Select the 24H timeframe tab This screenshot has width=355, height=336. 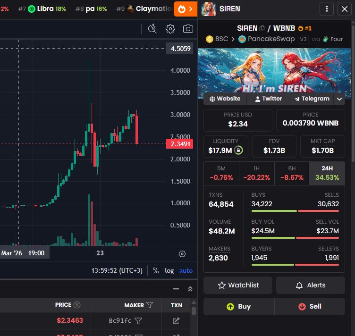coord(327,173)
